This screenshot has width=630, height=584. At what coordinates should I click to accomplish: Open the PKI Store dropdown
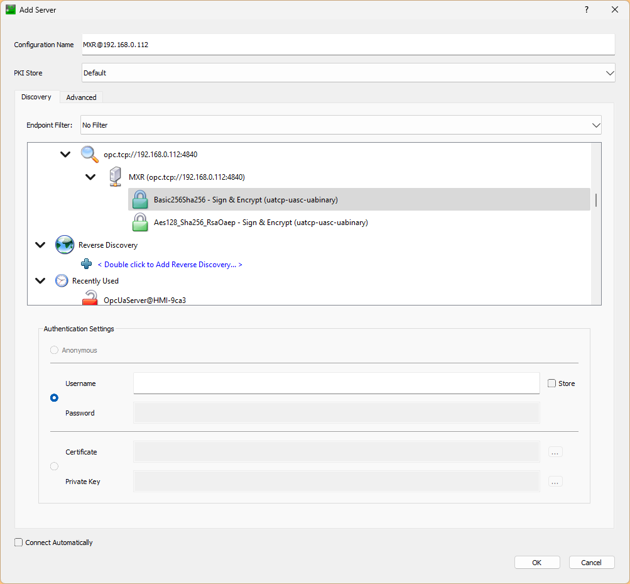[349, 73]
